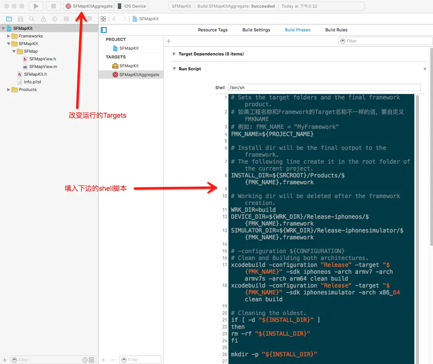Delete the Run Script phase with X

tap(425, 69)
